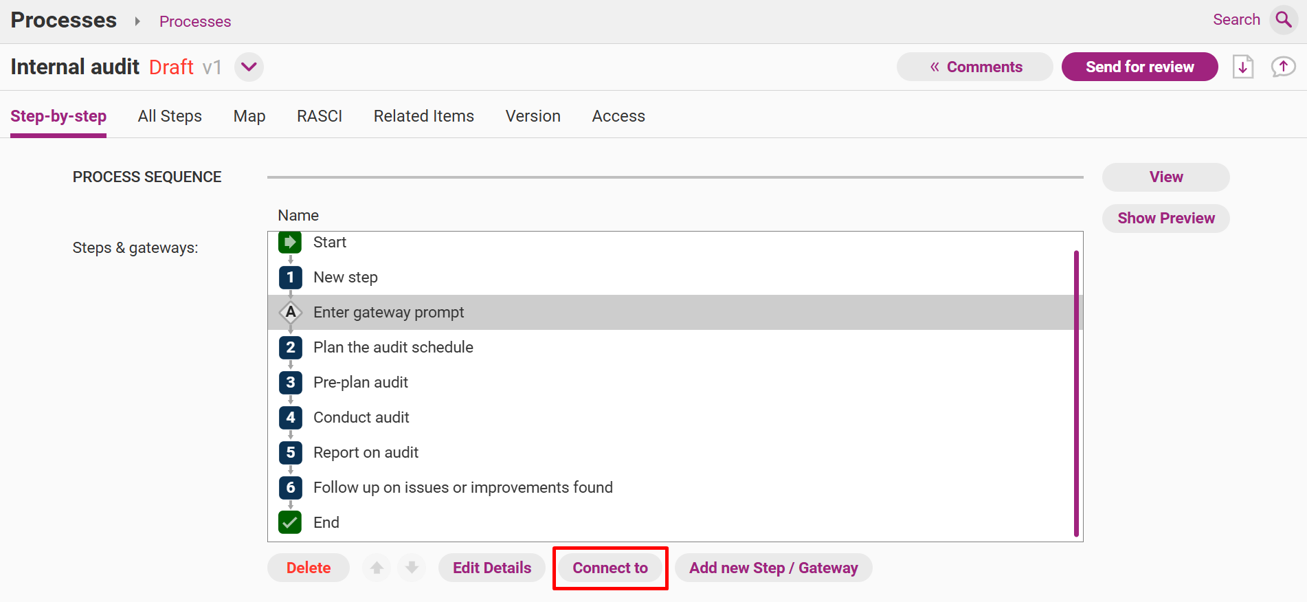
Task: Open the All Steps tab
Action: point(170,116)
